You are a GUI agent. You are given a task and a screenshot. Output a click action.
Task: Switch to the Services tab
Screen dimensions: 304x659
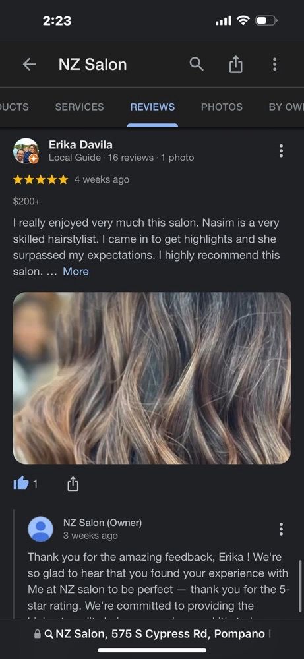point(80,107)
